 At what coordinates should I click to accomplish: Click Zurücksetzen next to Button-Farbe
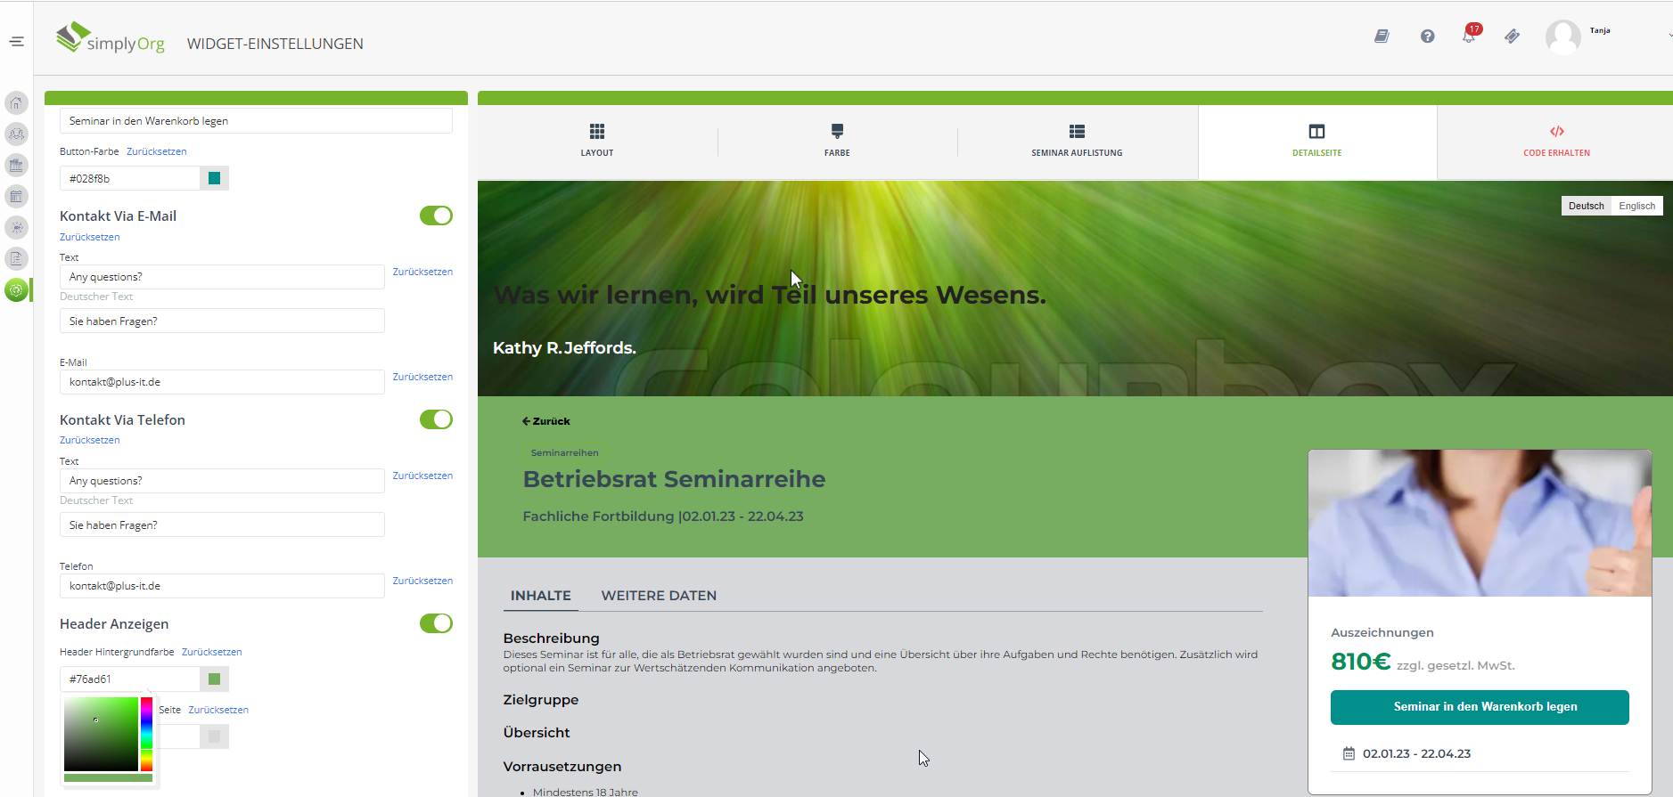156,151
